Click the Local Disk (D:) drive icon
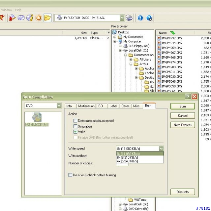Screen dimensions: 211x211 tap(125, 204)
